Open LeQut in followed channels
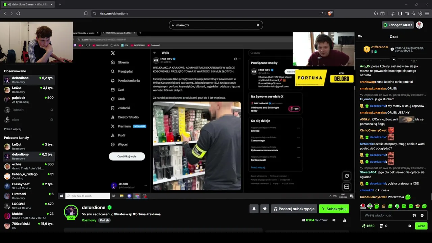The image size is (432, 243). tap(29, 90)
